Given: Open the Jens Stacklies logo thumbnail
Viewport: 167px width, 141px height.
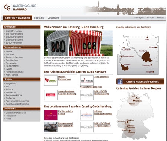Looking at the screenshot, I should pyautogui.click(x=87, y=80).
